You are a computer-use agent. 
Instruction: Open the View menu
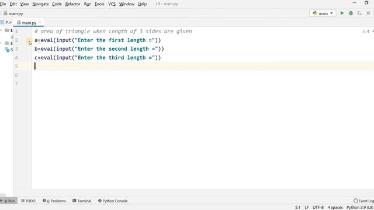(x=25, y=4)
